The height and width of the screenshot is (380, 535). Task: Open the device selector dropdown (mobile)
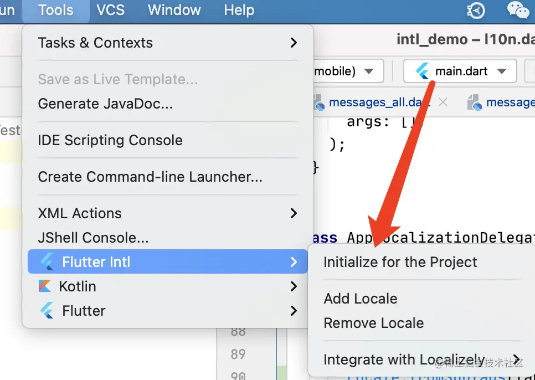(348, 71)
